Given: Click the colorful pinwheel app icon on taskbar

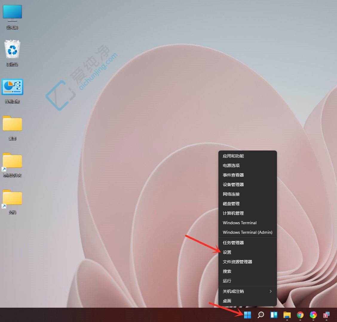Looking at the screenshot, I should coord(313,315).
